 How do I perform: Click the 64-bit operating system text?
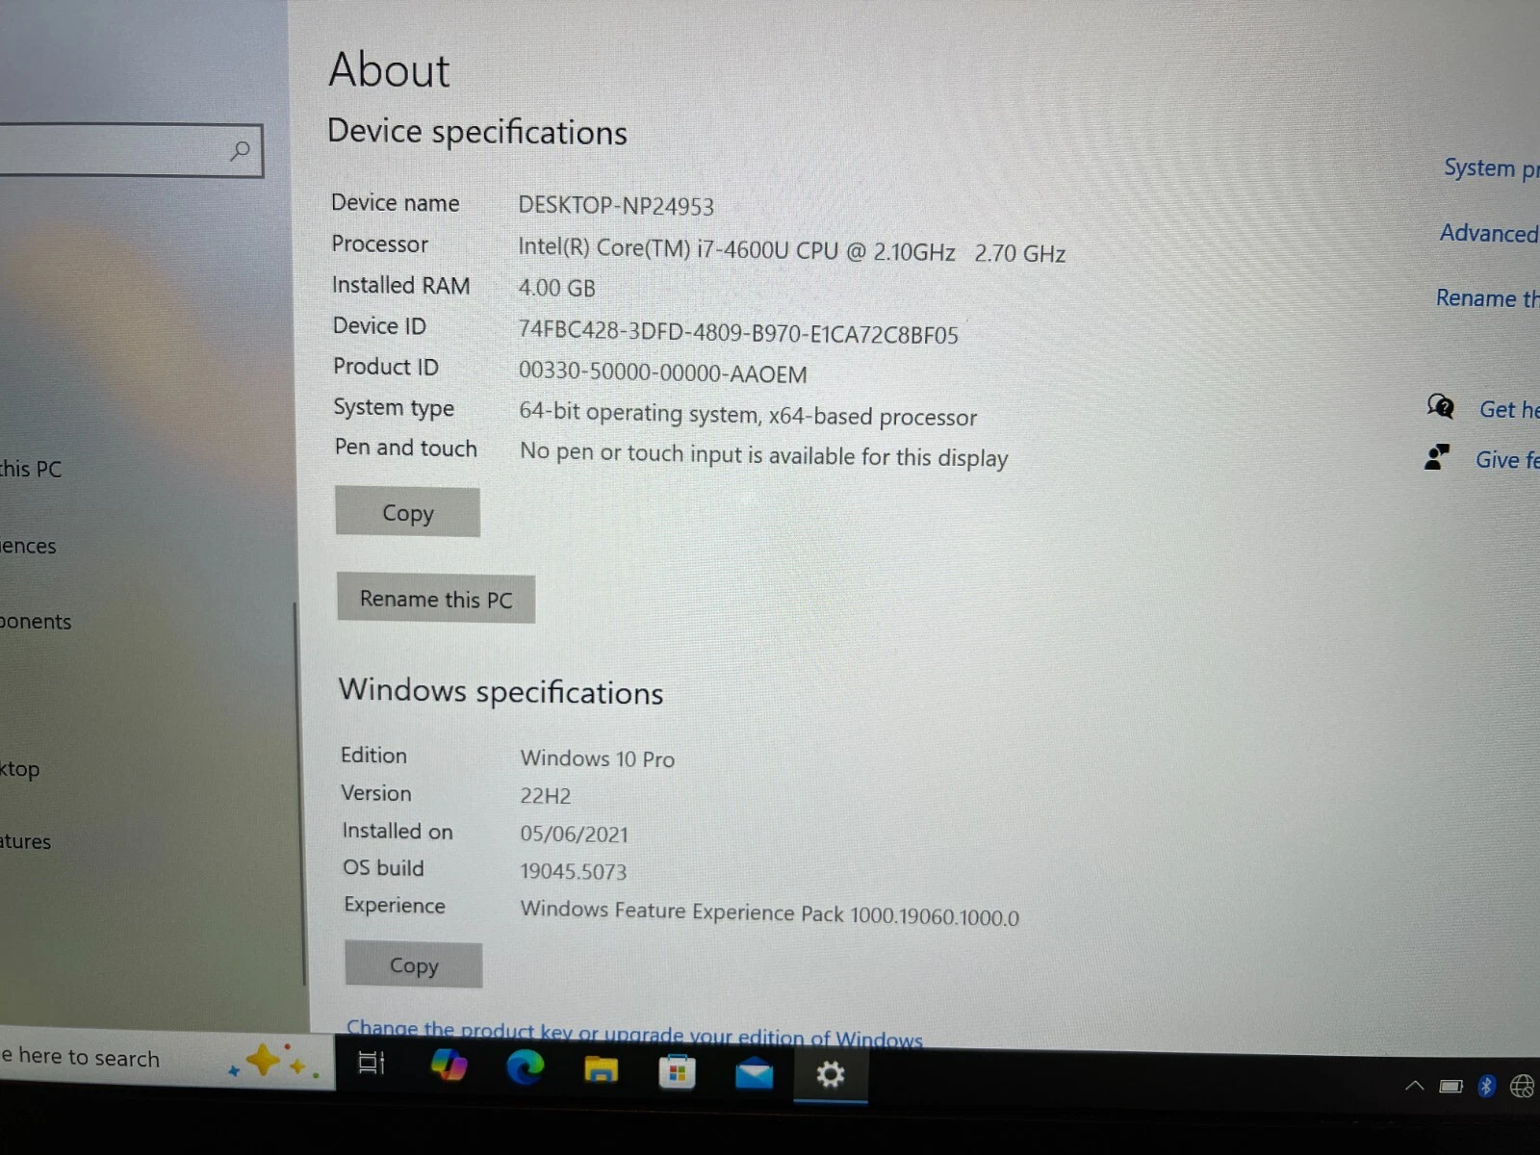point(747,415)
